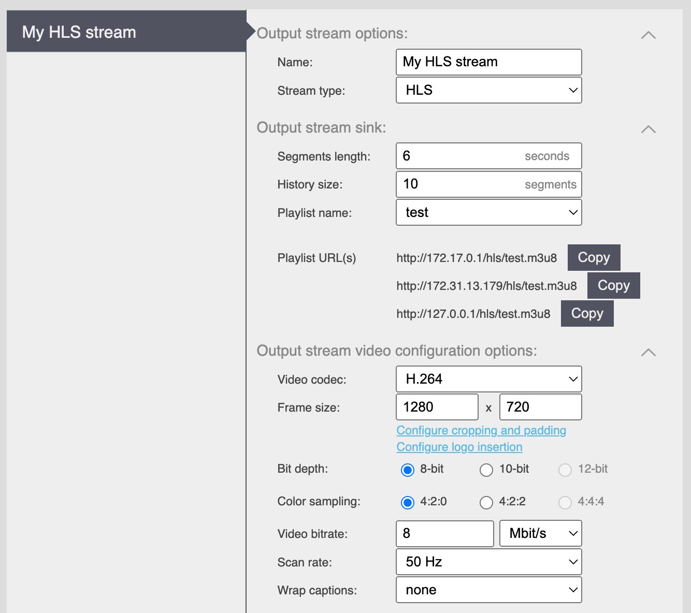Click the History size field
This screenshot has height=613, width=691.
(489, 184)
